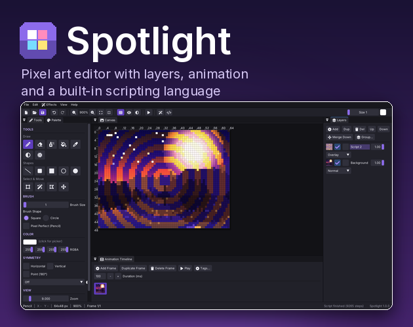413x327 pixels.
Task: Click the Tags... timeline button
Action: click(203, 268)
